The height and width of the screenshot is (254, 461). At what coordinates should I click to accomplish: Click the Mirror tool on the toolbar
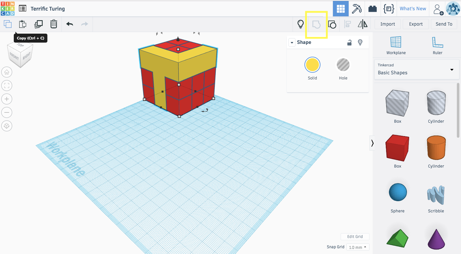click(x=363, y=24)
